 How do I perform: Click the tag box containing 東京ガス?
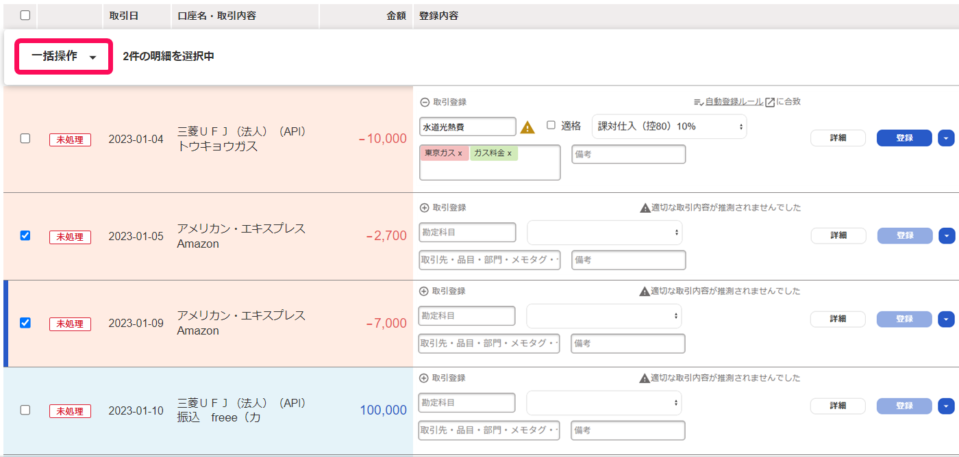(490, 163)
